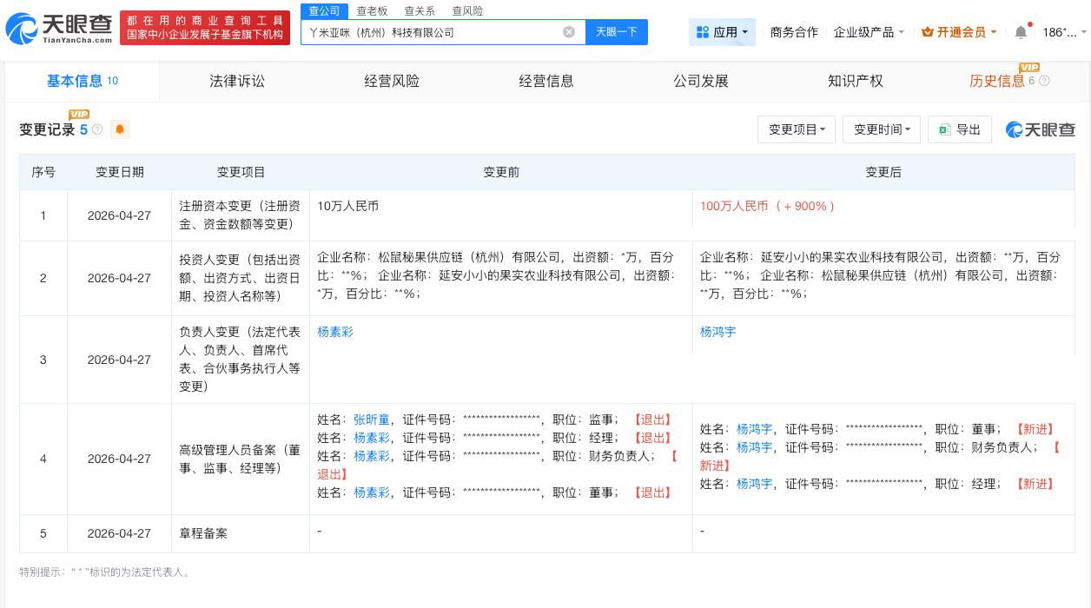
Task: Click the VIP badge above 历史信息
Action: 1029,67
